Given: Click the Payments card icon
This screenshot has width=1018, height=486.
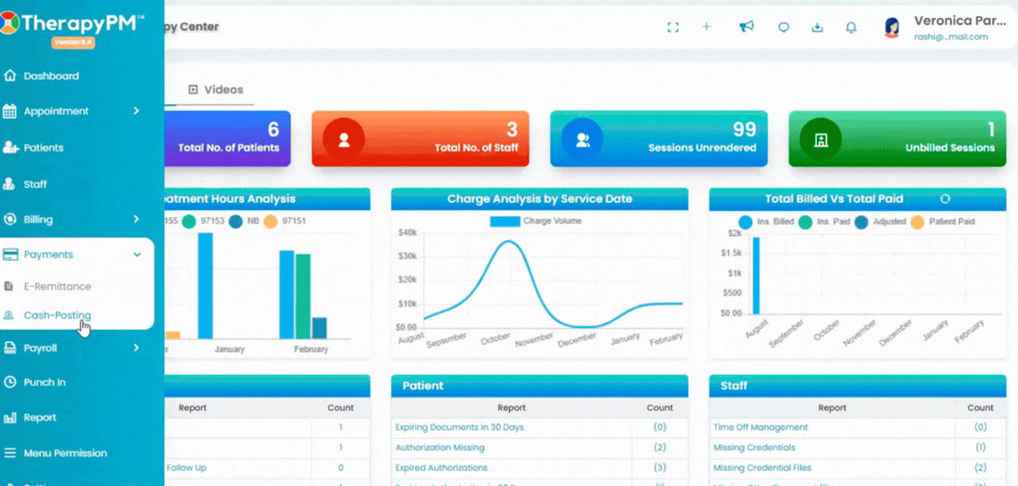Looking at the screenshot, I should click(x=9, y=255).
